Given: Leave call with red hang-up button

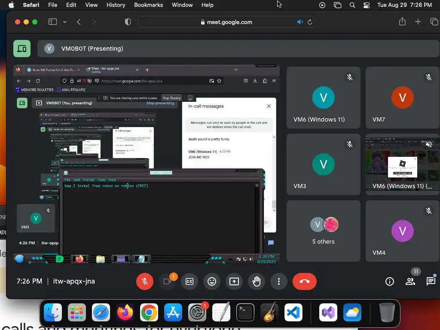Looking at the screenshot, I should 305,281.
